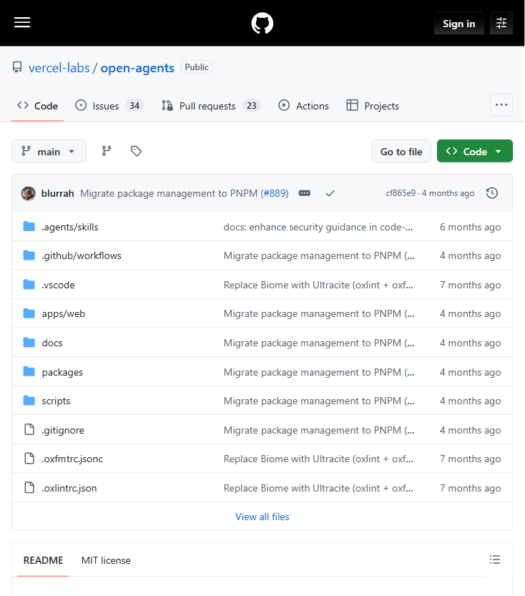The height and width of the screenshot is (596, 525).
Task: Select the README tab
Action: tap(44, 560)
